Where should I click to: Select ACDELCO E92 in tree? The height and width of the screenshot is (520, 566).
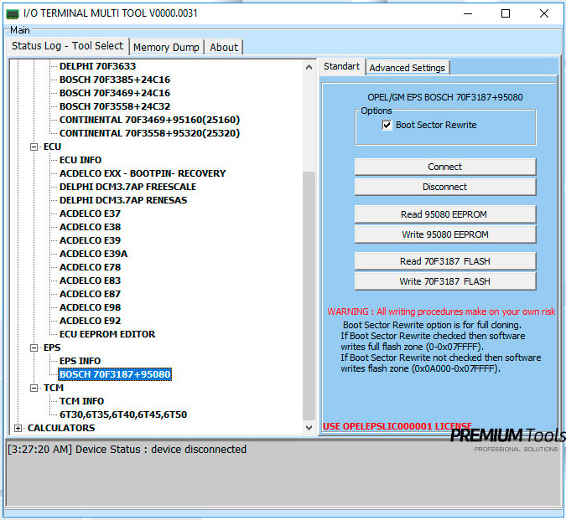point(90,321)
